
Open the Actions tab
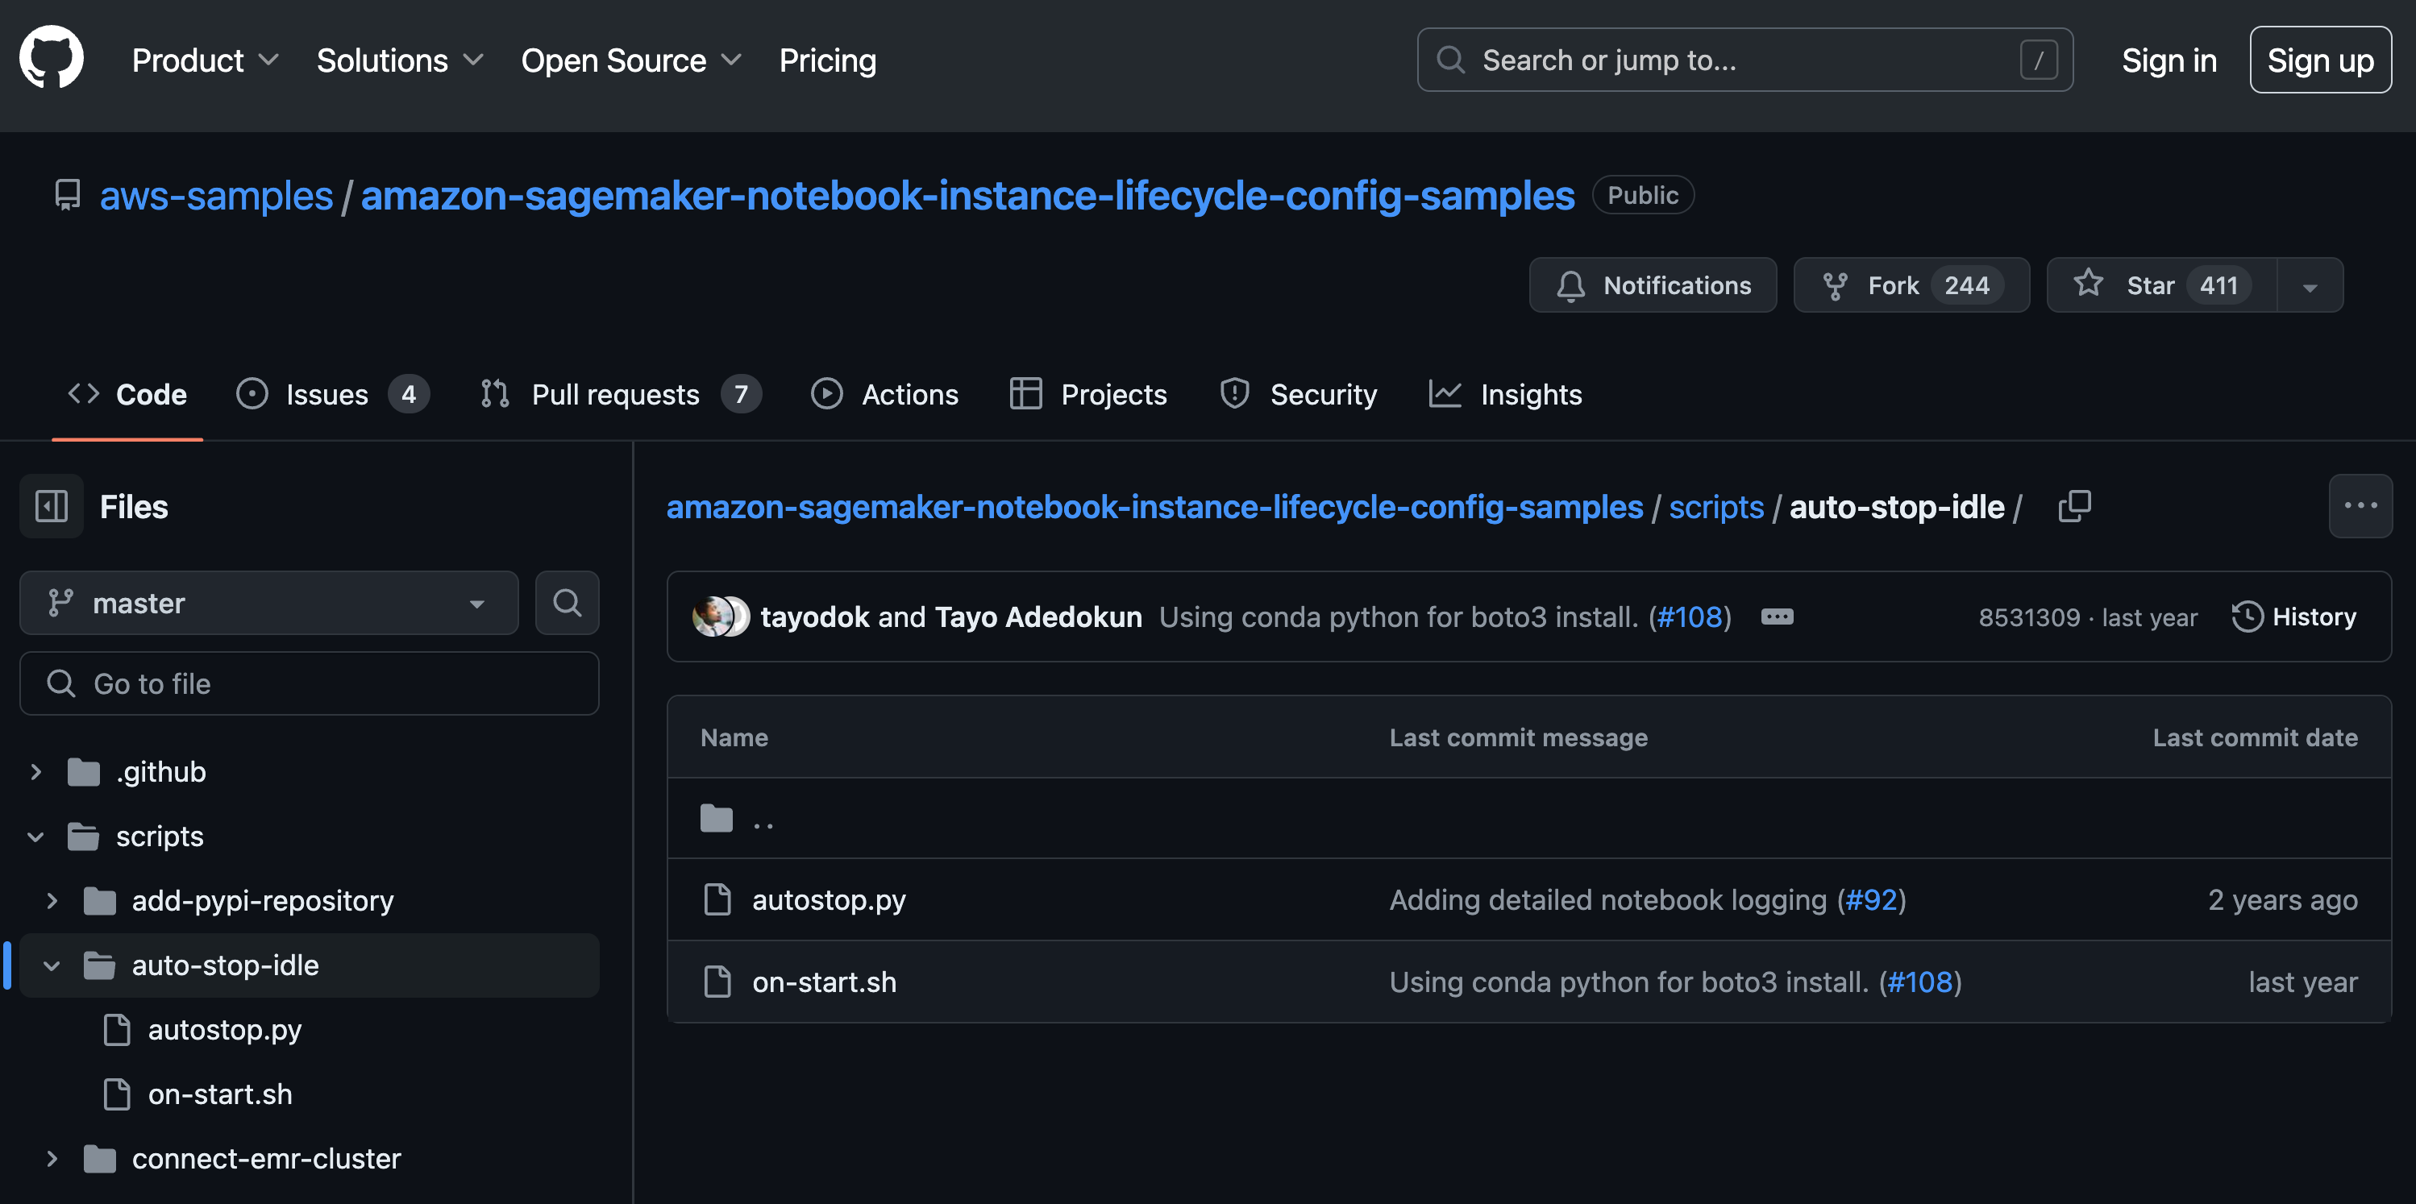pos(884,395)
